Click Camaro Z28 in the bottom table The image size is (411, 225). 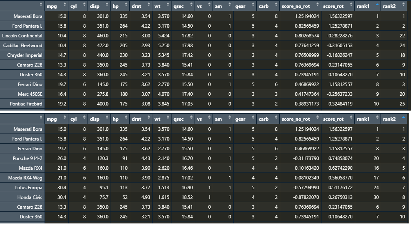pyautogui.click(x=30, y=207)
